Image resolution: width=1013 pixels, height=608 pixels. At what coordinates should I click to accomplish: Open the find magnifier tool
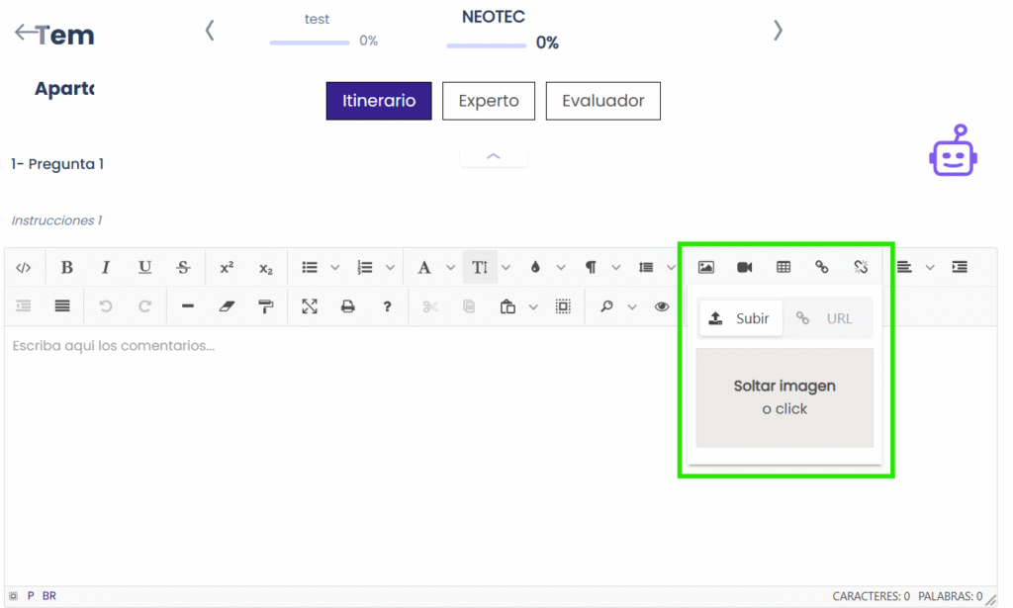coord(606,306)
